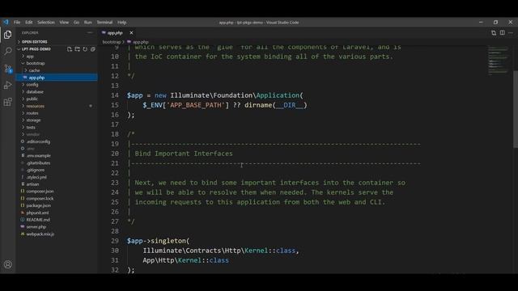Open Source Control view in activity bar
Image resolution: width=518 pixels, height=291 pixels.
pos(7,68)
